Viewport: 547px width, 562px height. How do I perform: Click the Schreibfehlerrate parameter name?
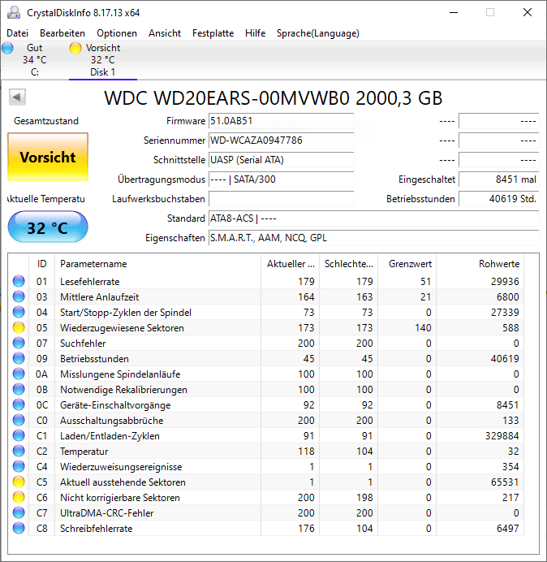click(96, 529)
